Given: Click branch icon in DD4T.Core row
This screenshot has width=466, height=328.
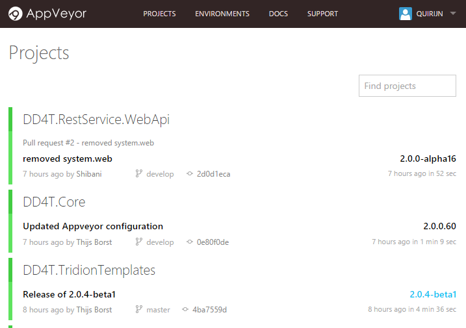Looking at the screenshot, I should point(139,242).
